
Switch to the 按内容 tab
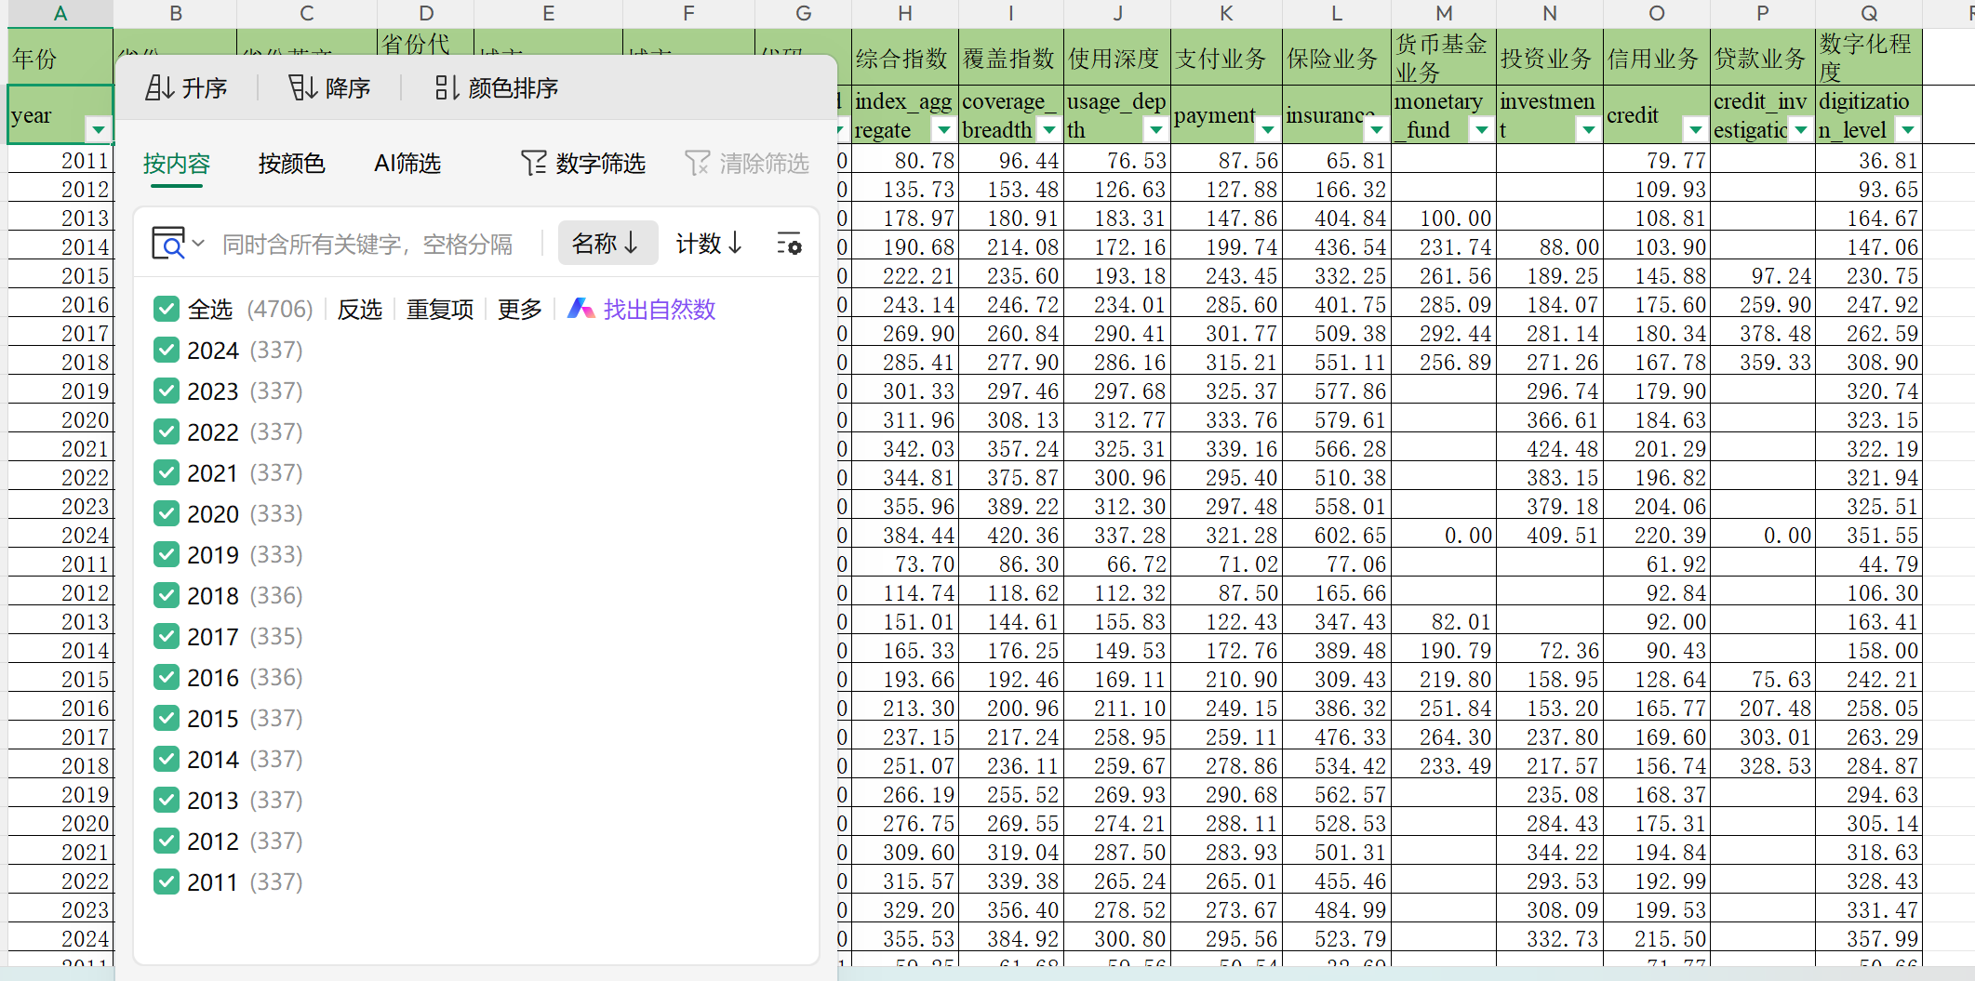click(177, 164)
